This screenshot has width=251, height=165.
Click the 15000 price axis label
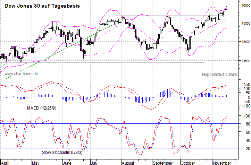click(x=246, y=42)
